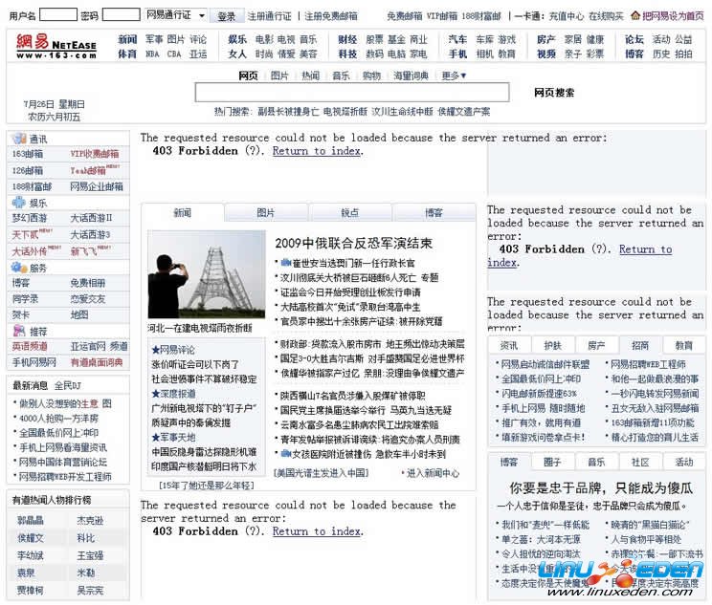This screenshot has height=605, width=712.
Task: Click the [美国光谱生发进入中国] link
Action: tap(321, 473)
